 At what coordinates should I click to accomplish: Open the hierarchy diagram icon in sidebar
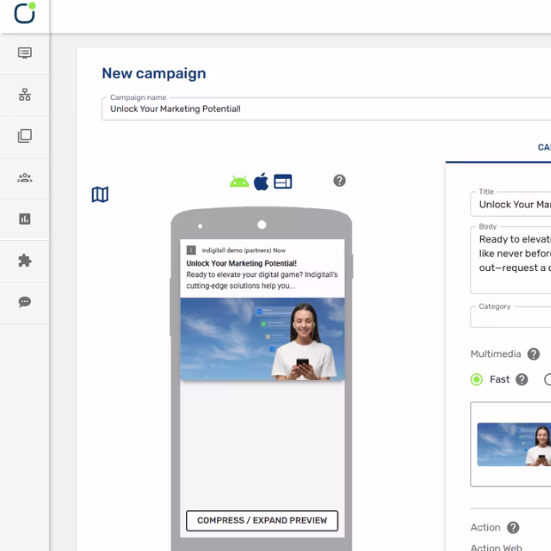coord(25,95)
